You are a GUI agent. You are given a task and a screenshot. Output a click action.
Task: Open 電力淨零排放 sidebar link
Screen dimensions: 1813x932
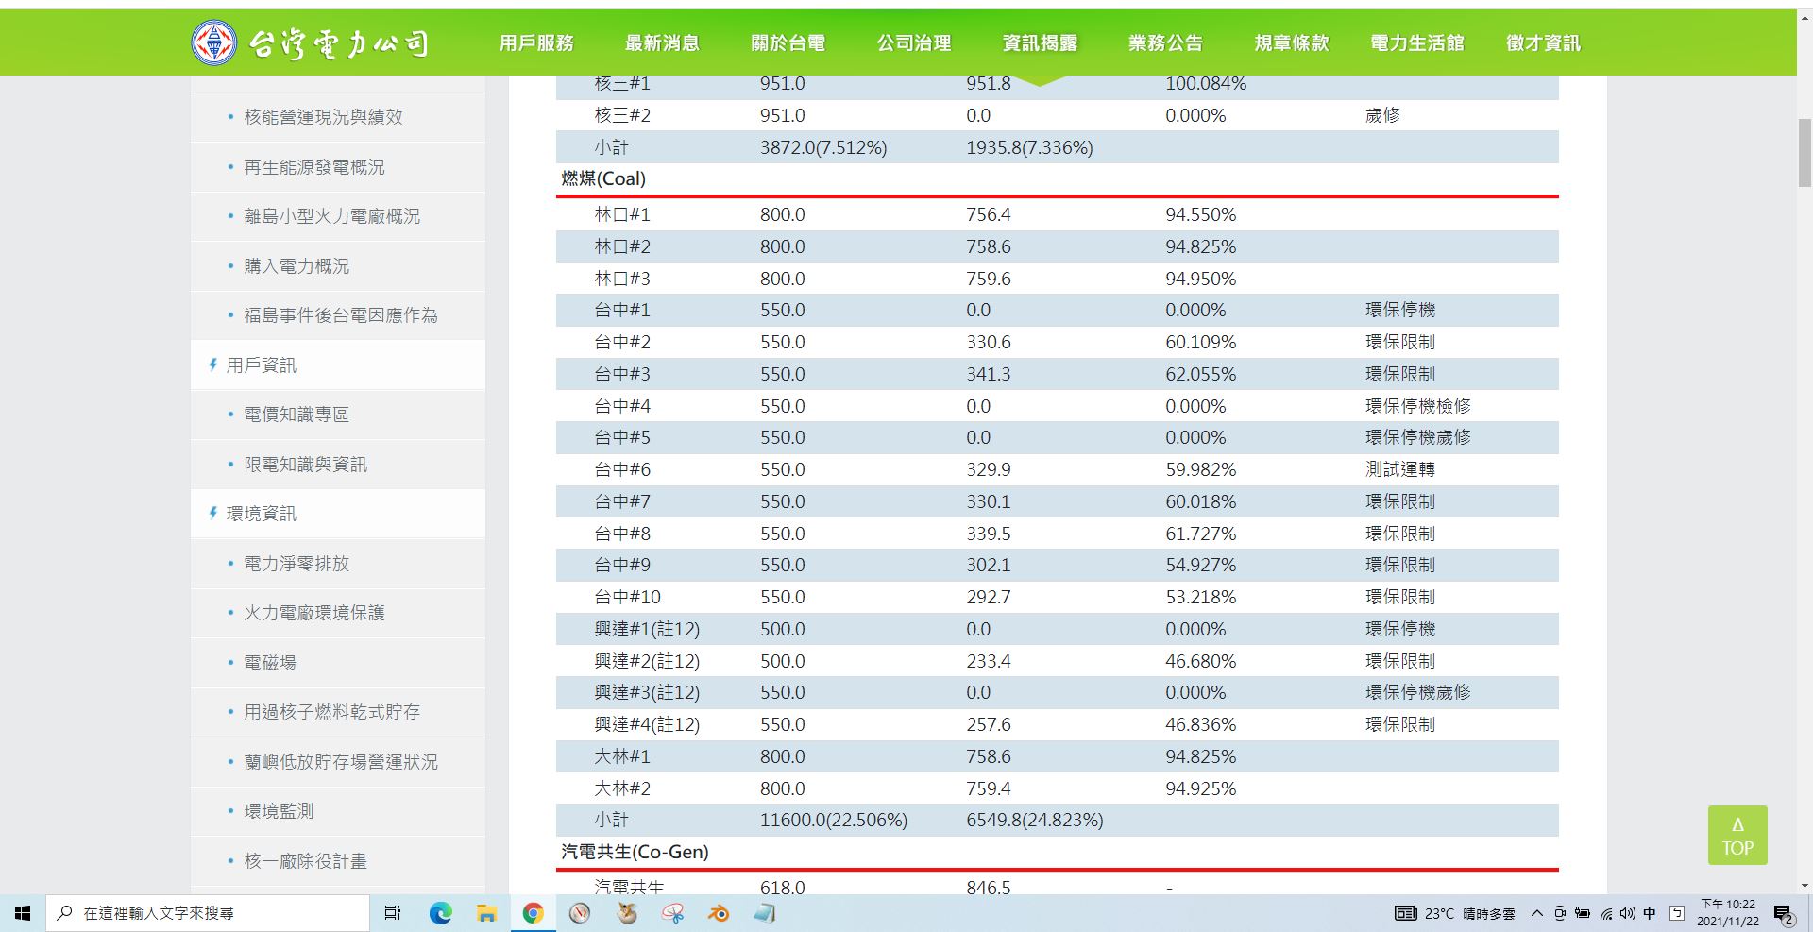click(297, 564)
